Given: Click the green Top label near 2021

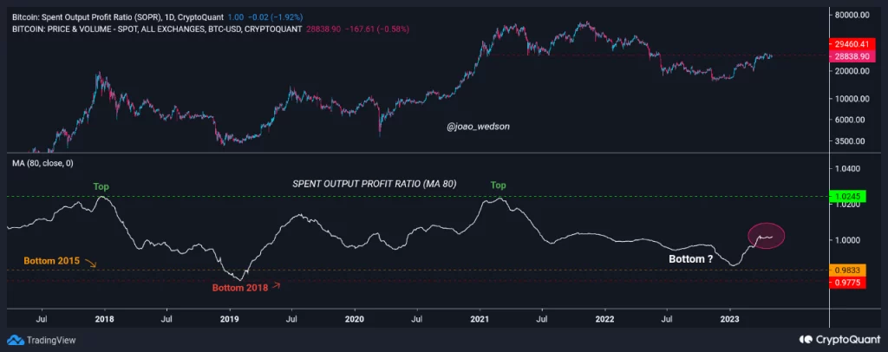Looking at the screenshot, I should coord(499,186).
